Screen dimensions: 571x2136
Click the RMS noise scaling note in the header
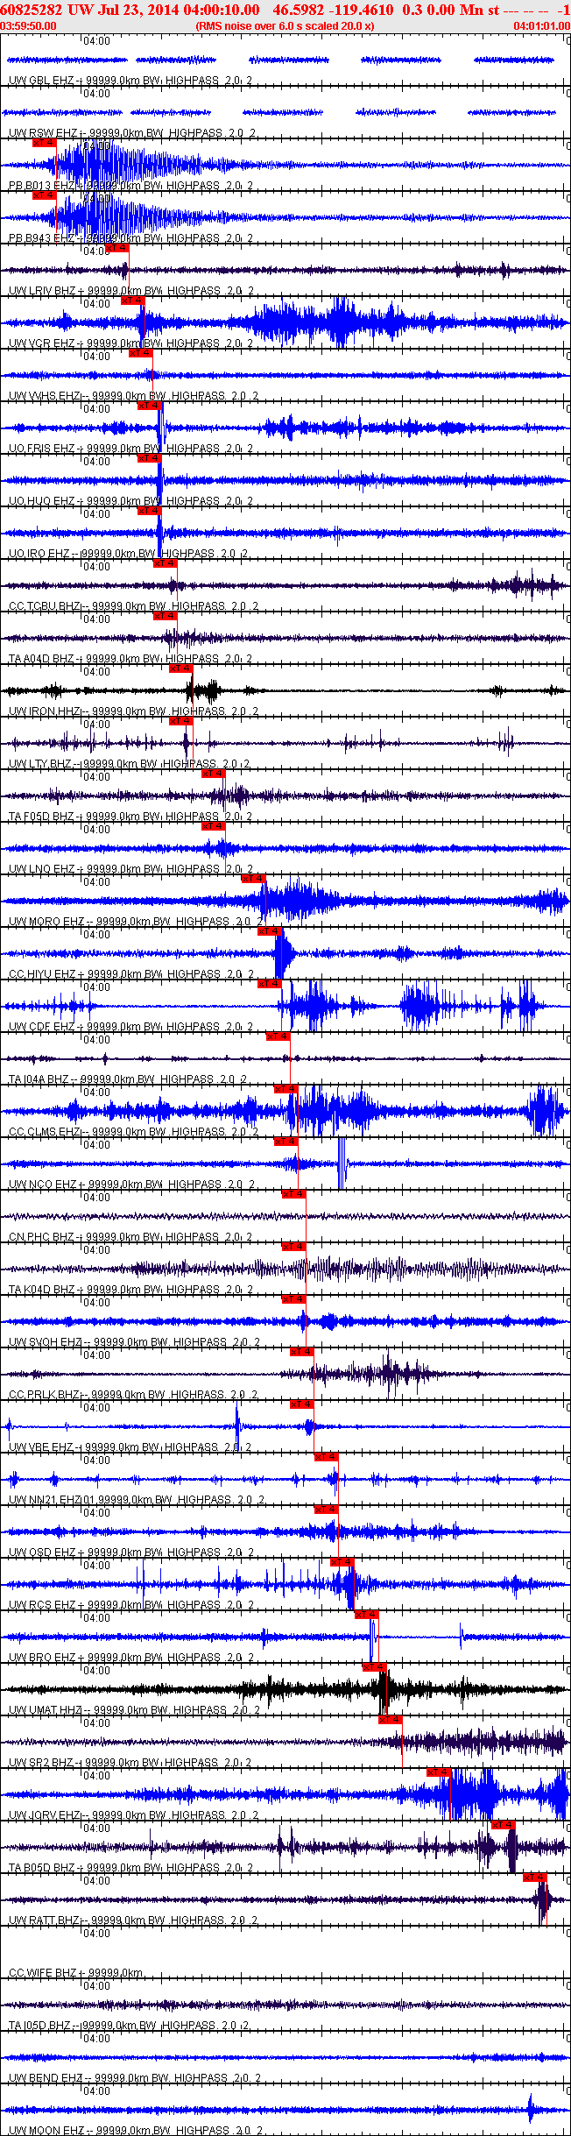pyautogui.click(x=285, y=25)
